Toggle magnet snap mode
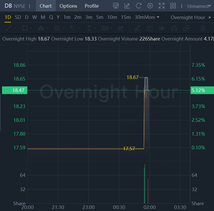214x211 pixels. tap(174, 28)
